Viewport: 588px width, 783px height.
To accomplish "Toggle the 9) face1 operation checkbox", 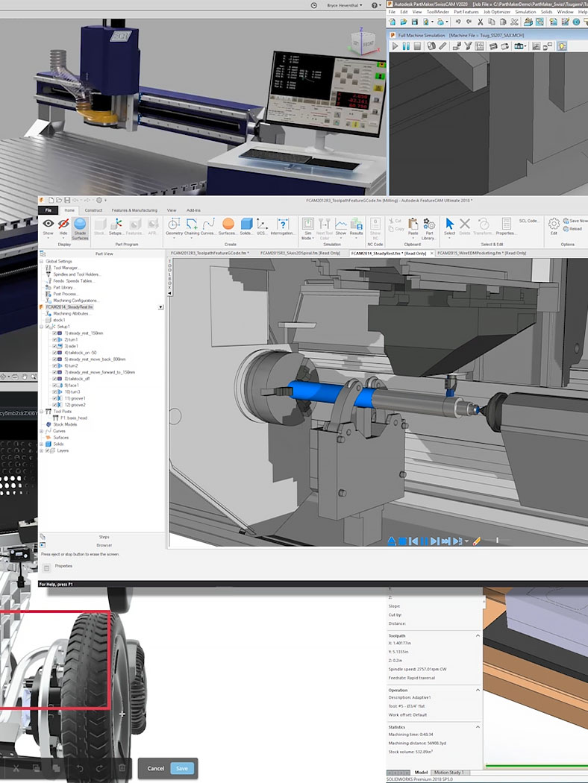I will 55,386.
